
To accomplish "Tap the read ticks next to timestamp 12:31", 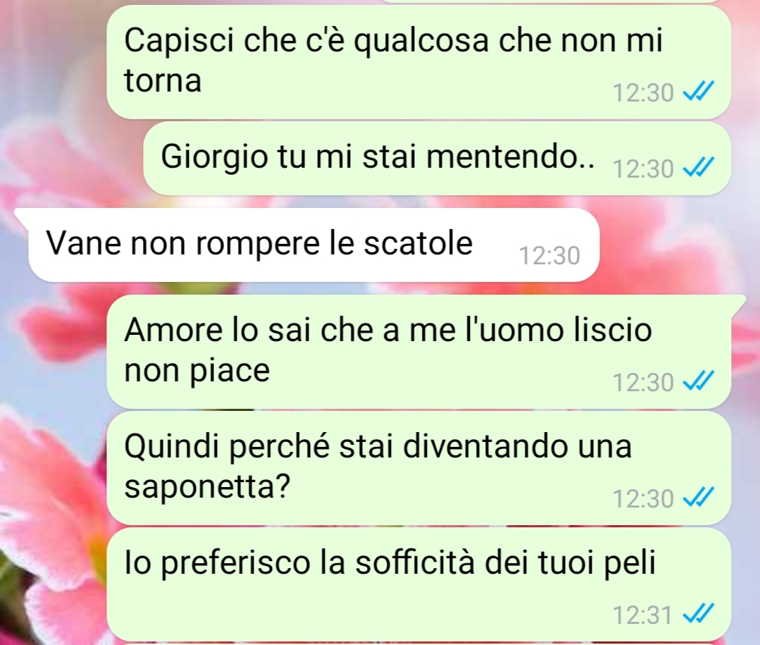I will coord(699,614).
